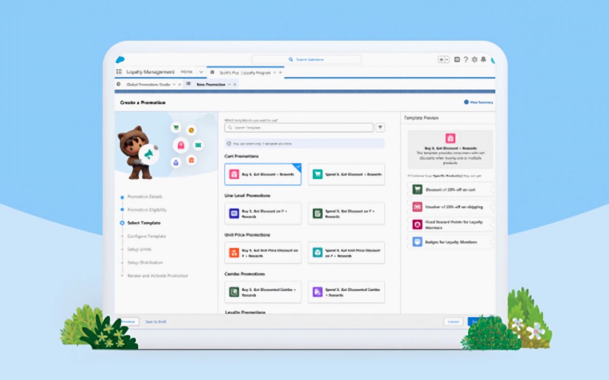Open the favorites list dropdown arrow
The width and height of the screenshot is (609, 380).
tap(447, 59)
